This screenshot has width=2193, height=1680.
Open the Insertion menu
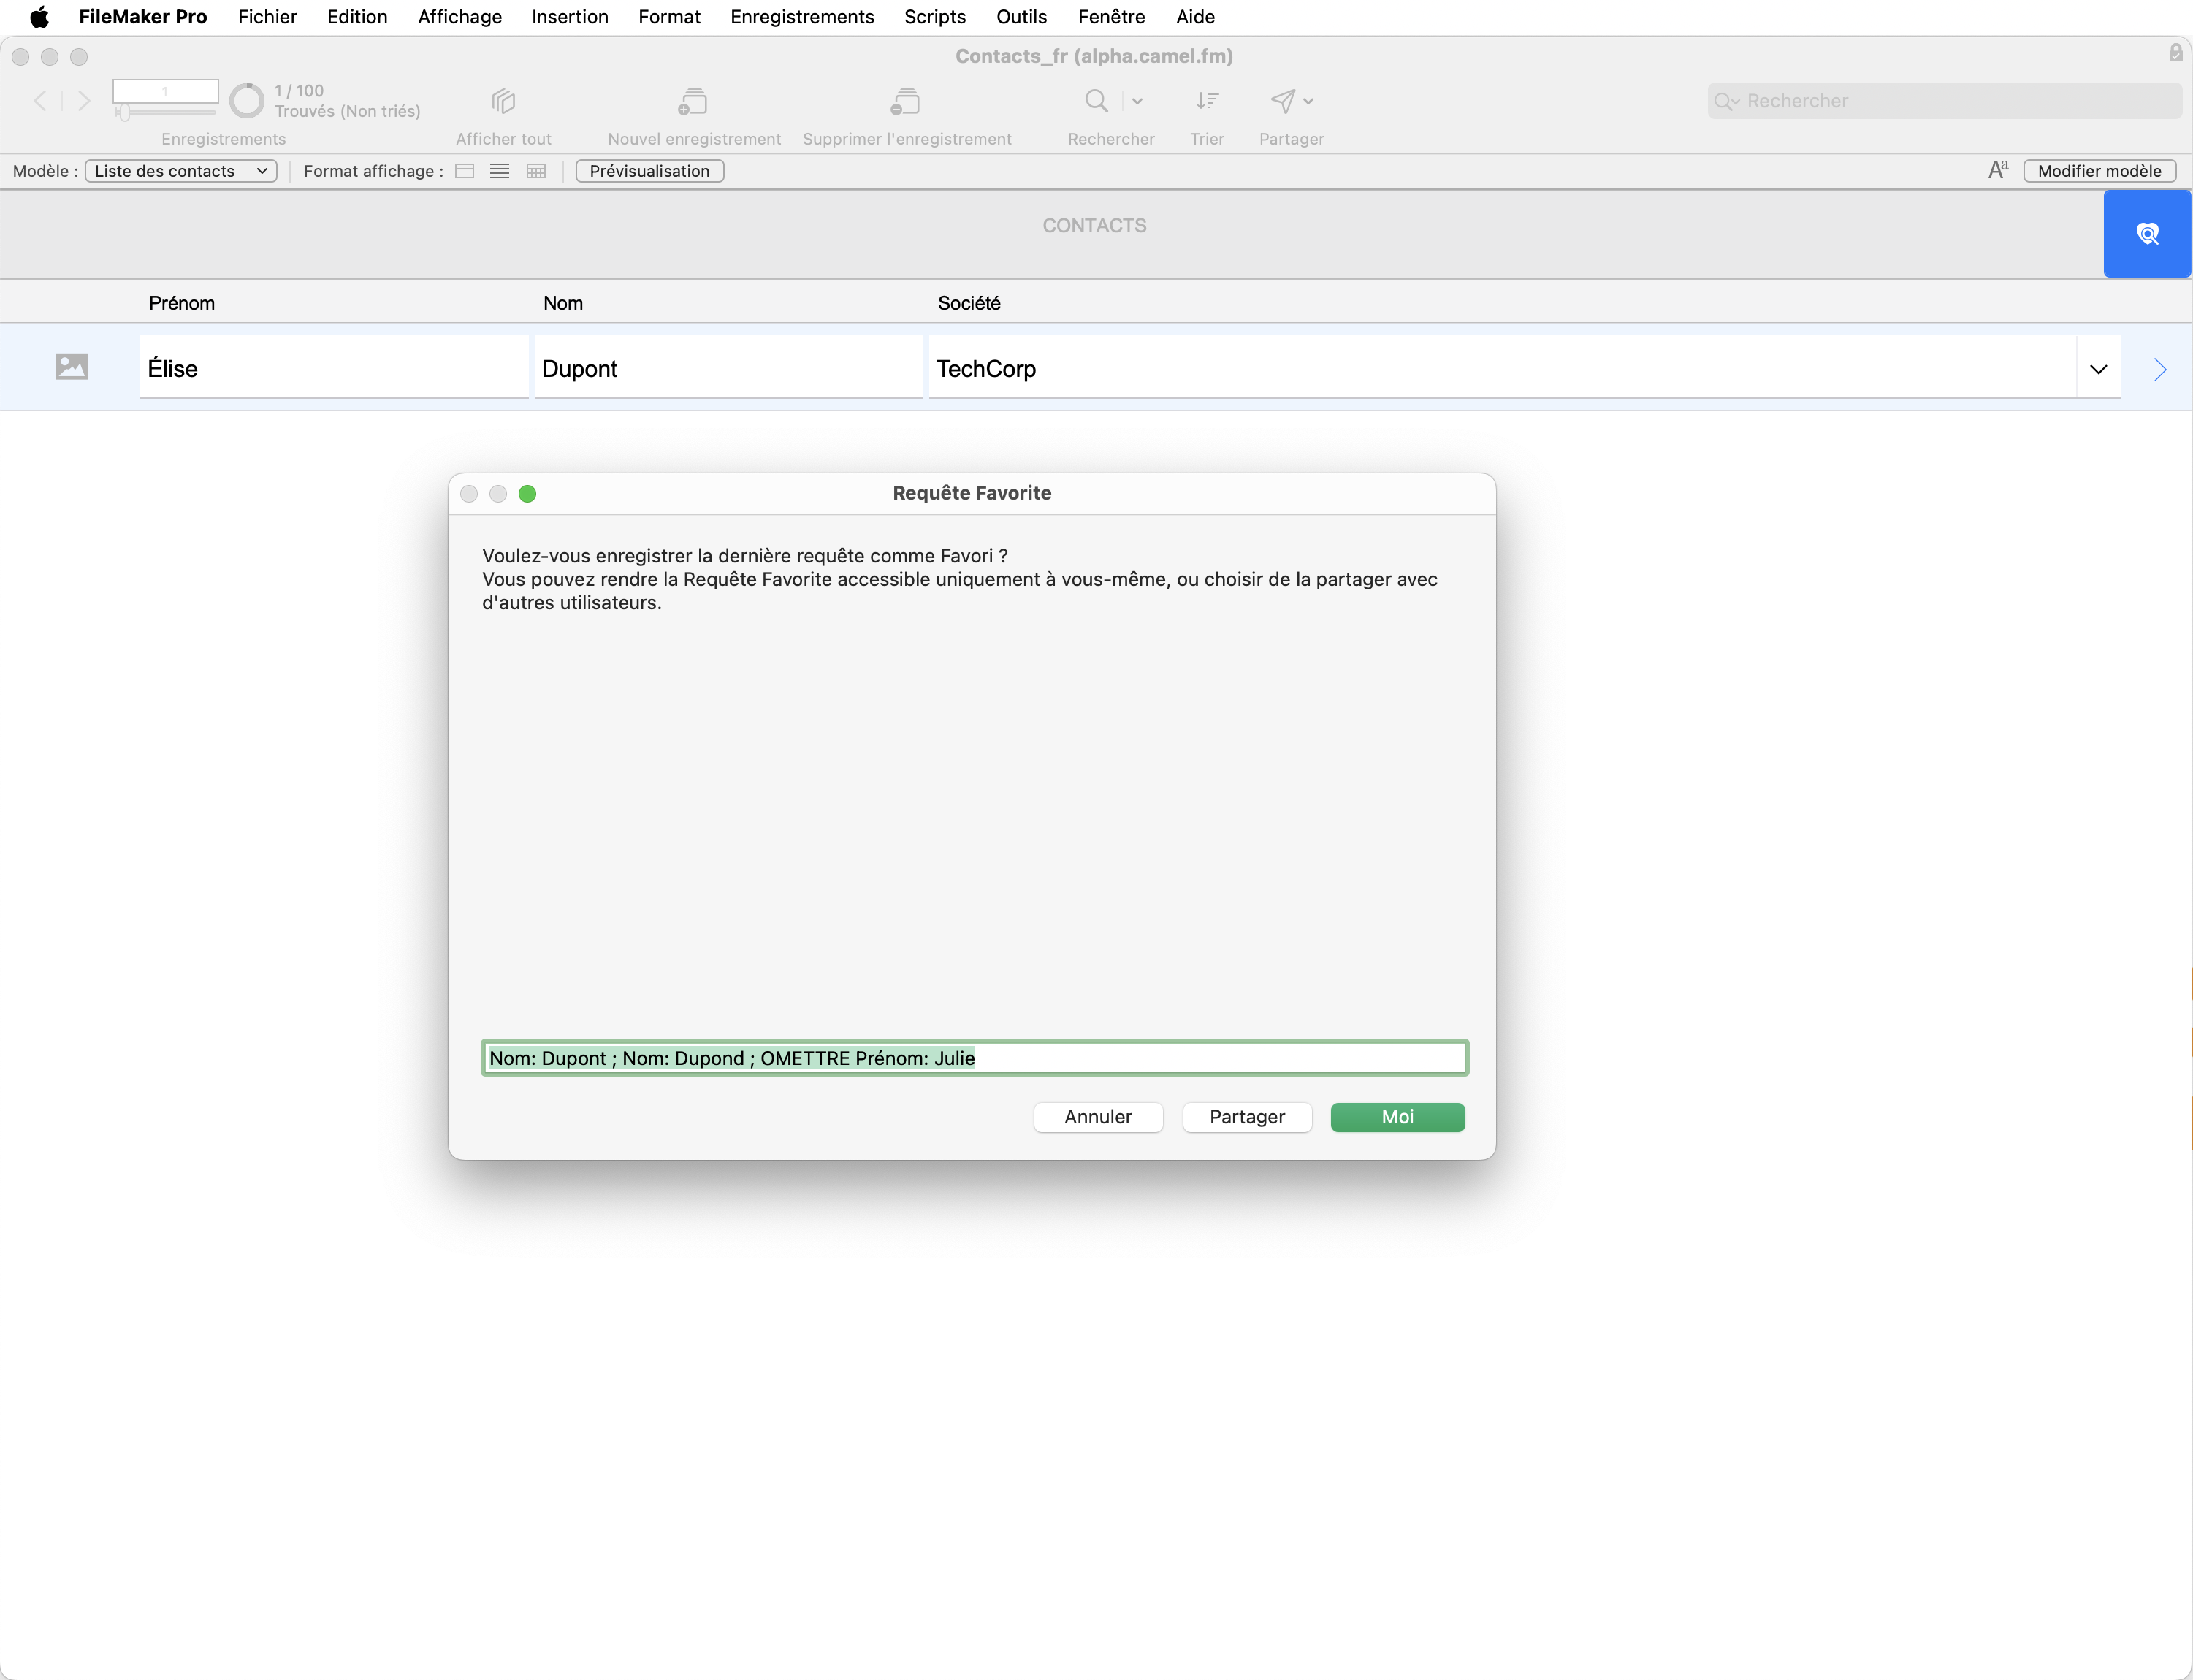point(570,17)
